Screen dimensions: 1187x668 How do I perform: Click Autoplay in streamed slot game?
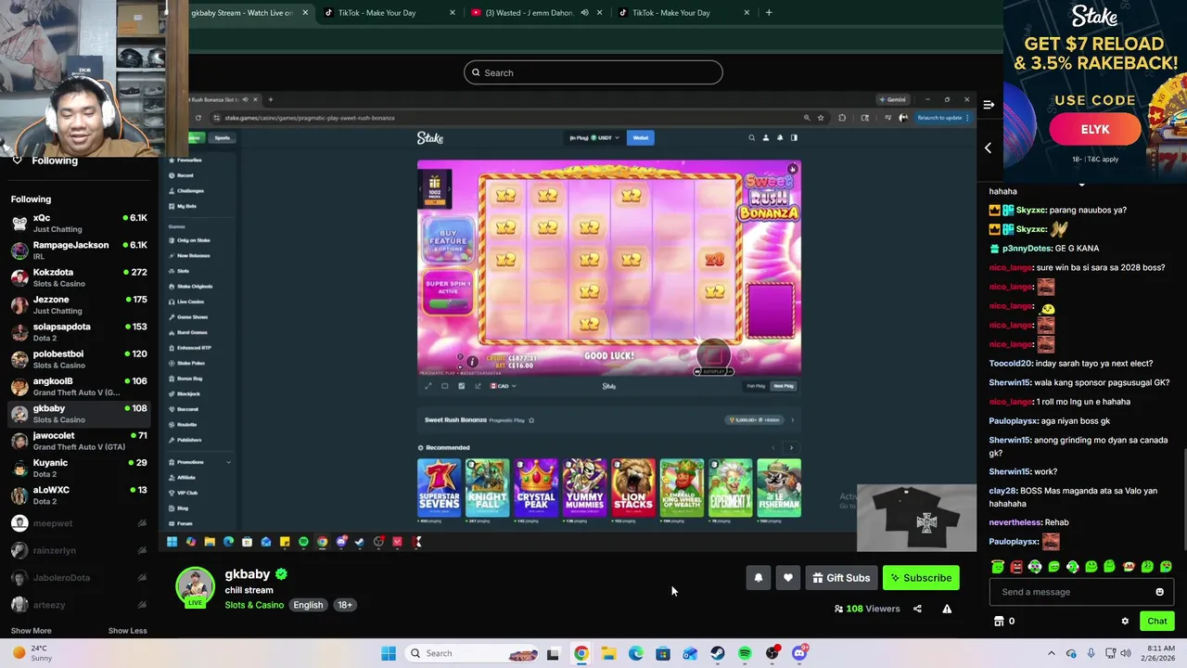coord(714,371)
